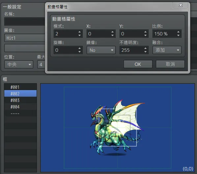Open the 位置 dropdown showing 中央
The height and width of the screenshot is (174, 197).
(x=19, y=65)
